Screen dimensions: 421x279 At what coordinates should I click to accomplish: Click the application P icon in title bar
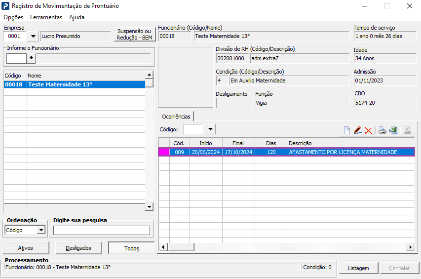[x=5, y=6]
